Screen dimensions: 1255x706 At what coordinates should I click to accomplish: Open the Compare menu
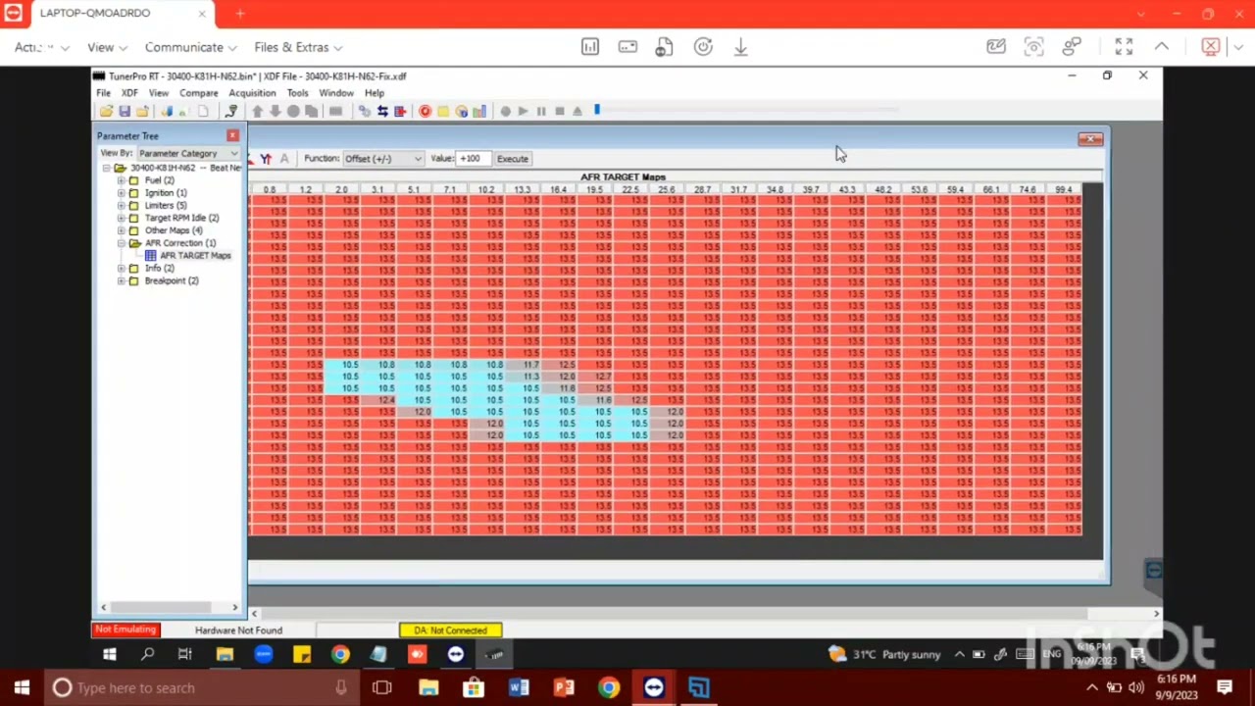[x=199, y=93]
